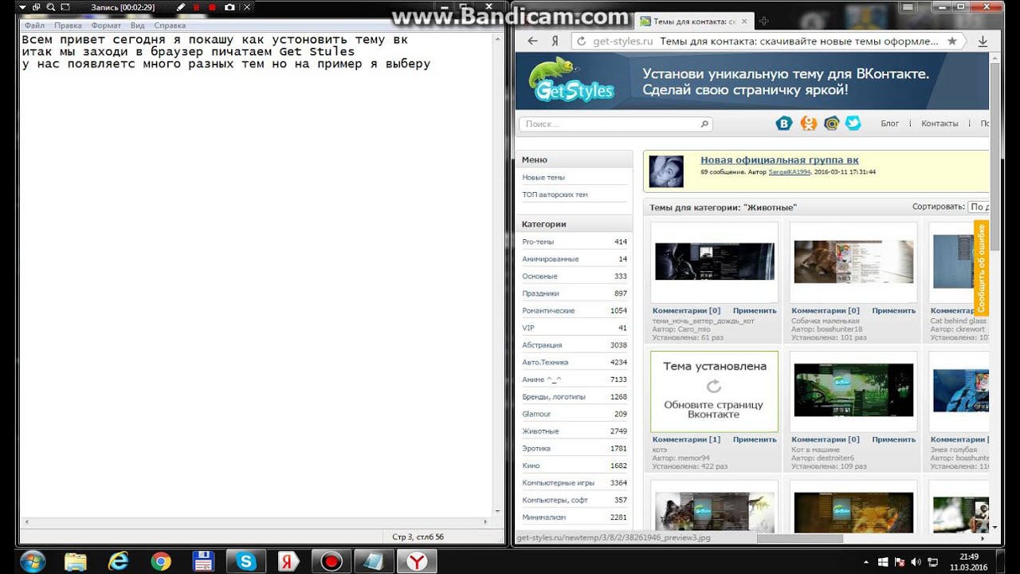Click the browser address bar
The image size is (1020, 574).
767,41
